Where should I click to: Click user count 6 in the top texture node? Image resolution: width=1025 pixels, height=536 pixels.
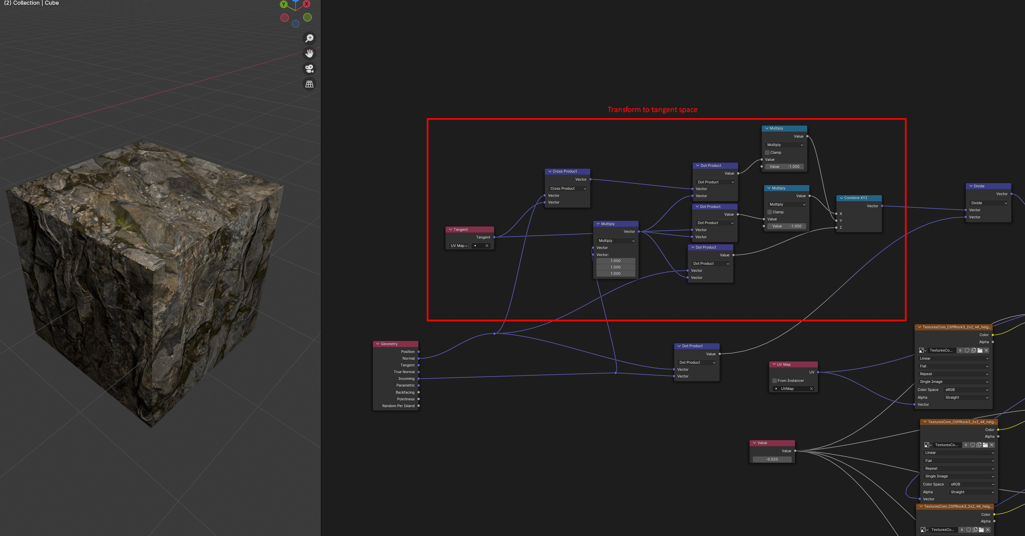pyautogui.click(x=960, y=350)
